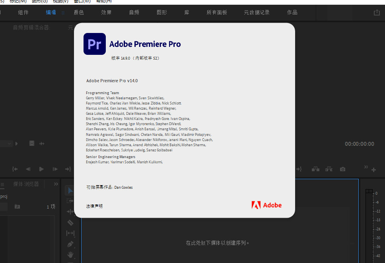Step forward one frame in Source monitor
This screenshot has height=263, width=385.
(55, 169)
